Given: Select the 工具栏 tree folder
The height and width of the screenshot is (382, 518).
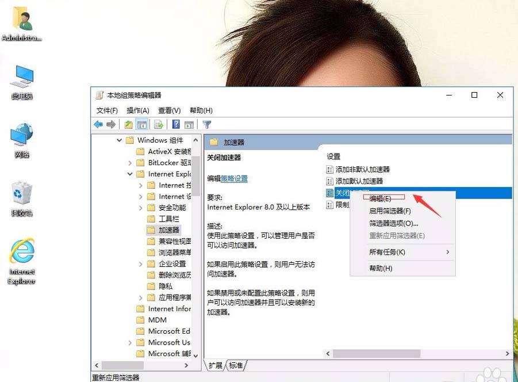Looking at the screenshot, I should point(163,219).
